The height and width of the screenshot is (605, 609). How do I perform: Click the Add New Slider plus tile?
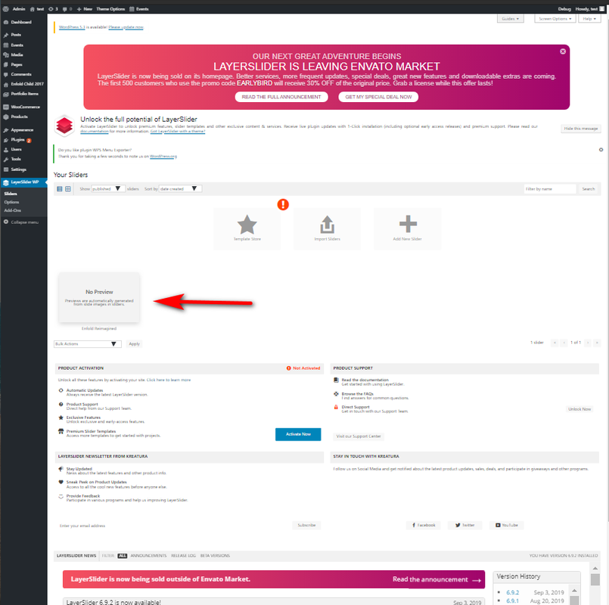pyautogui.click(x=408, y=228)
